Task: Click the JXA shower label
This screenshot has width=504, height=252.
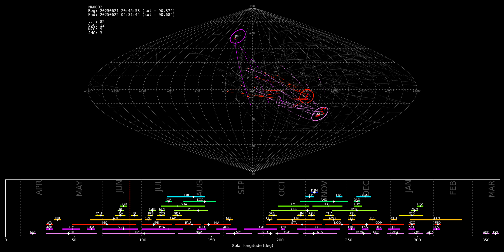Action: pyautogui.click(x=169, y=200)
